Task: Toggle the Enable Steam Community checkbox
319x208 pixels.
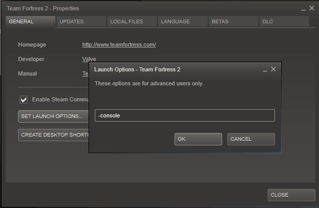Action: [x=23, y=99]
